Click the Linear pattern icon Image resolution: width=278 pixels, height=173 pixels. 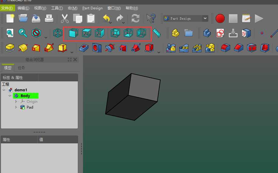184,48
